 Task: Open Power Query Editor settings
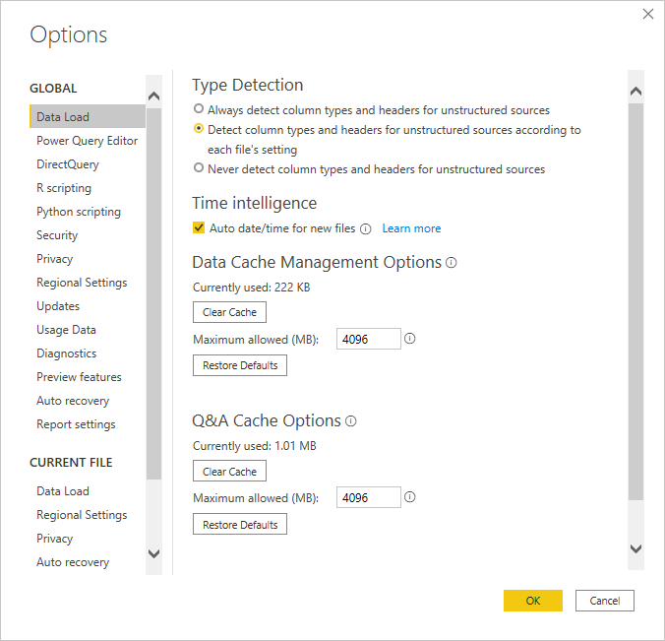(x=87, y=141)
